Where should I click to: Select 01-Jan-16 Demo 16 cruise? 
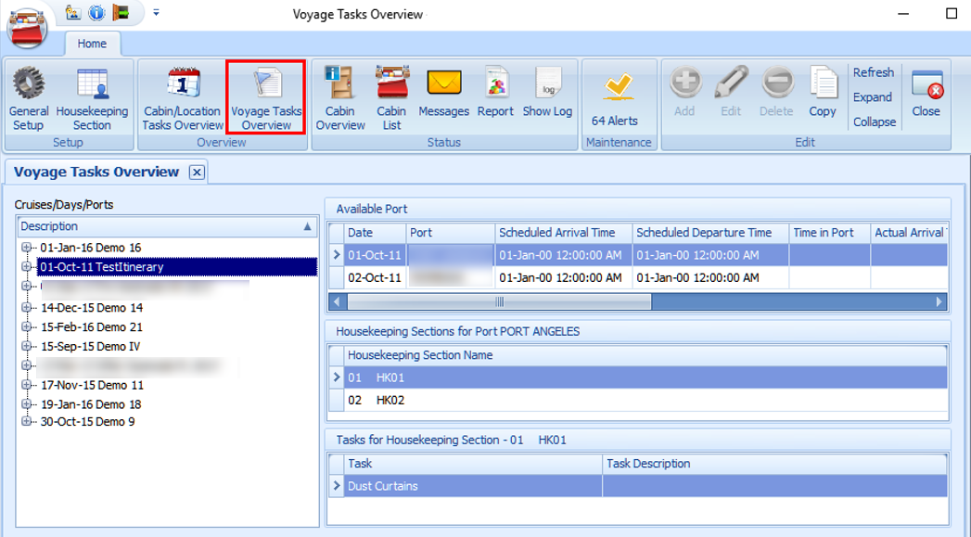(x=90, y=248)
